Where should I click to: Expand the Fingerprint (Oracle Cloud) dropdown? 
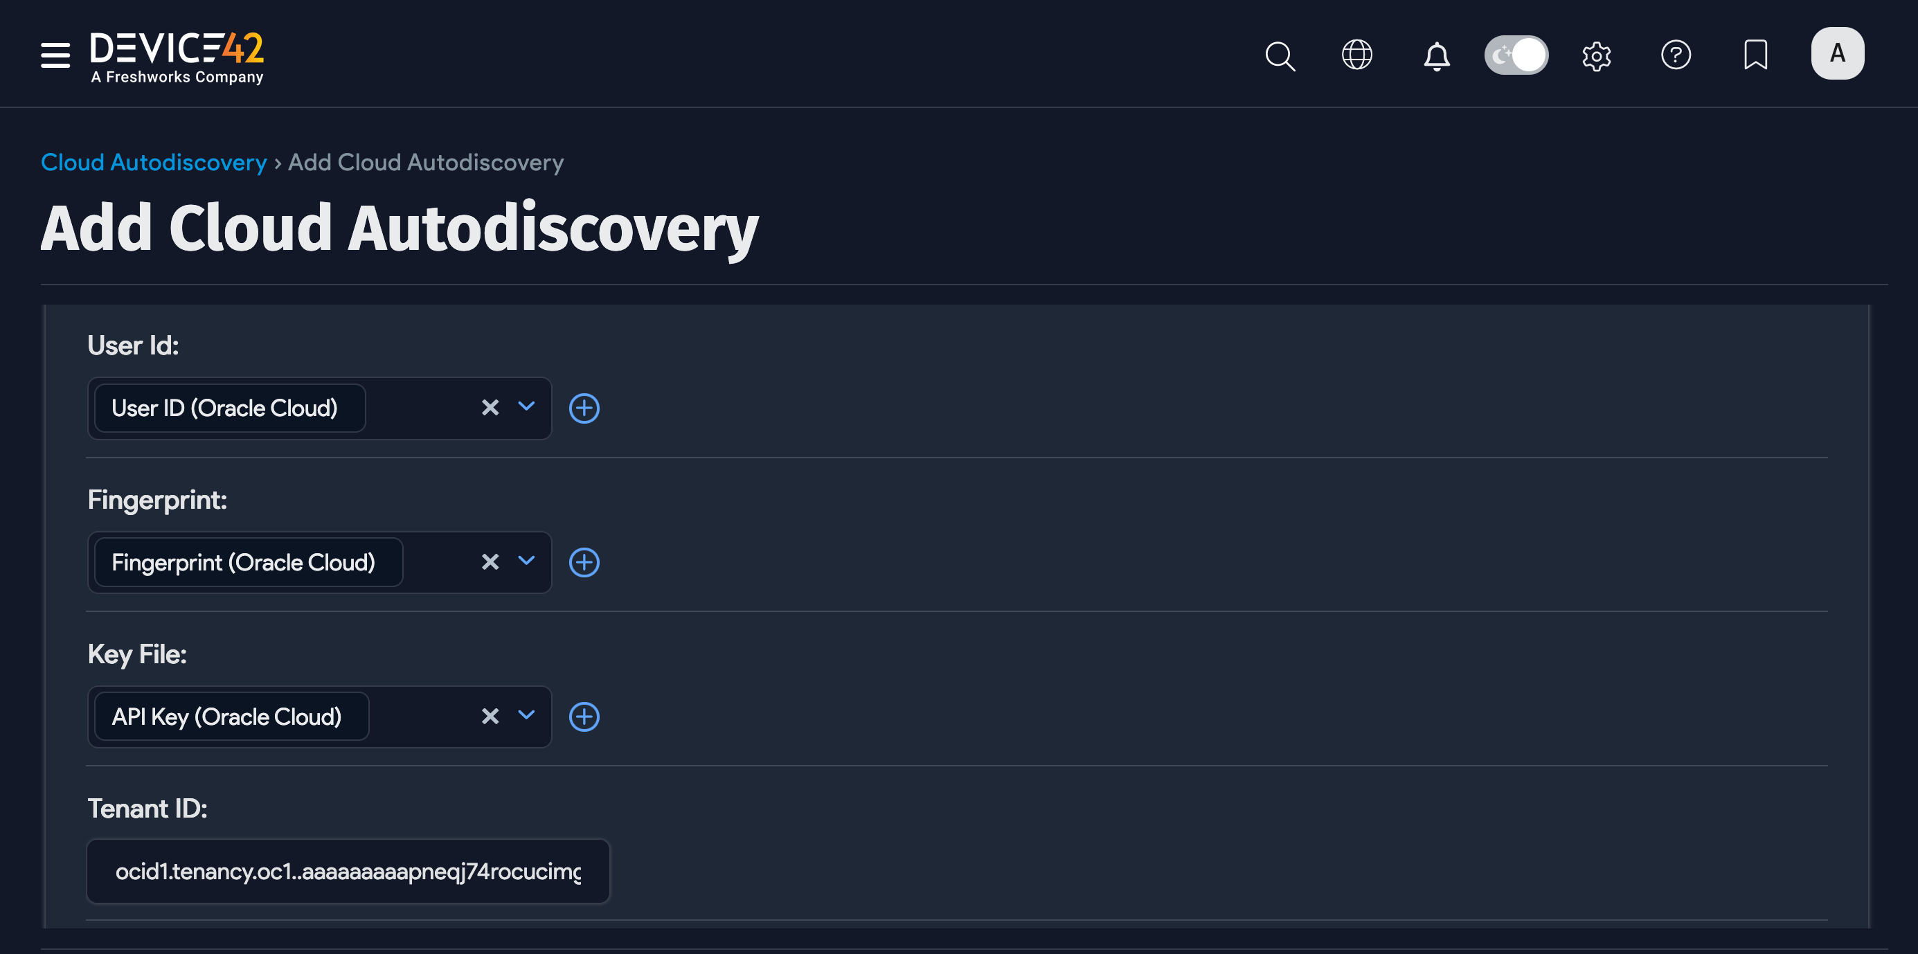point(526,562)
